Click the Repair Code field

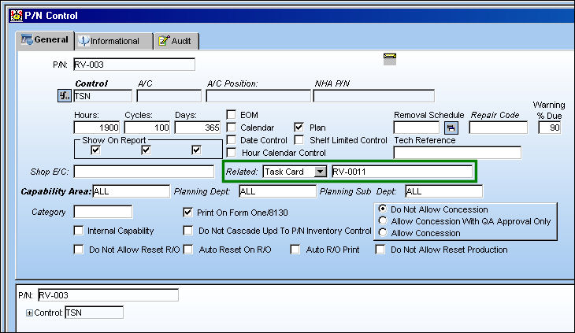(499, 128)
